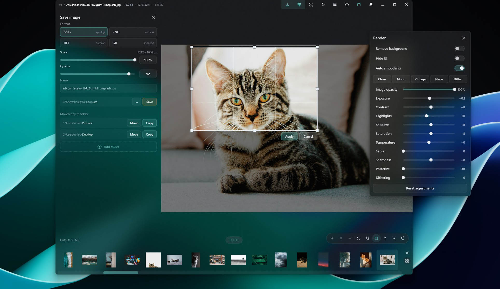Click the Quality slider handle
The image size is (500, 289).
[129, 74]
